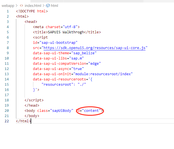The image size is (174, 149).
Task: Select the HTML file icon beside index.html
Action: click(x=22, y=6)
